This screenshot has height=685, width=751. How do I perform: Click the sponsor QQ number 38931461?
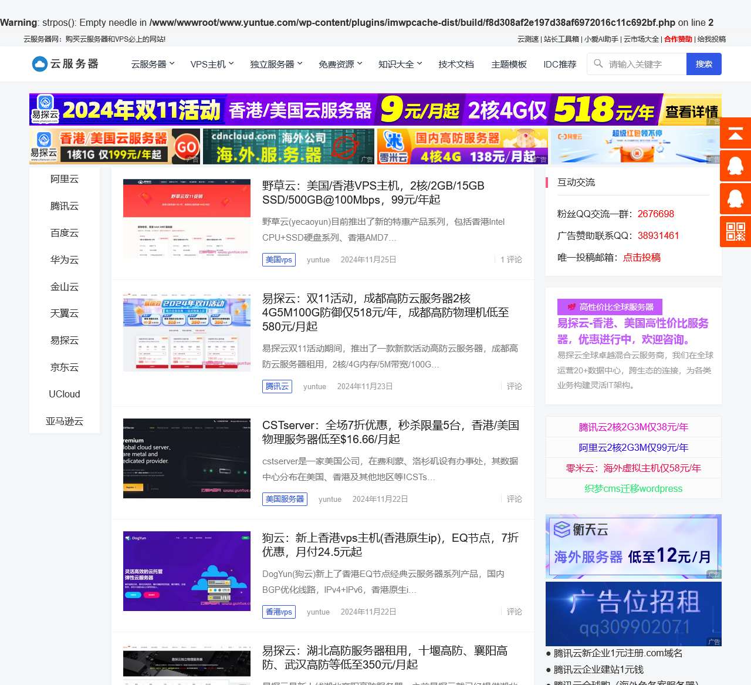(658, 235)
